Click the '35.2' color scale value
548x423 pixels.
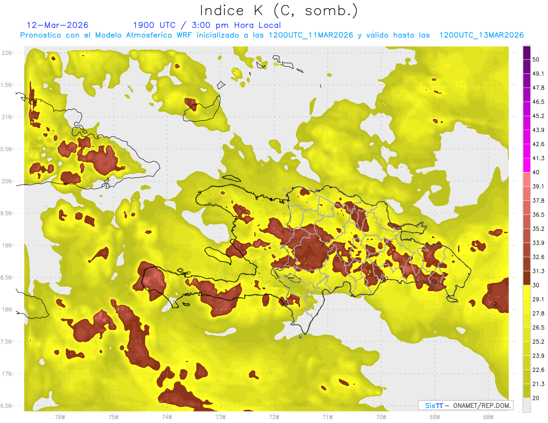(x=538, y=229)
